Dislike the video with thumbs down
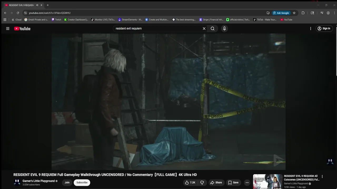This screenshot has height=189, width=337. coord(202,183)
